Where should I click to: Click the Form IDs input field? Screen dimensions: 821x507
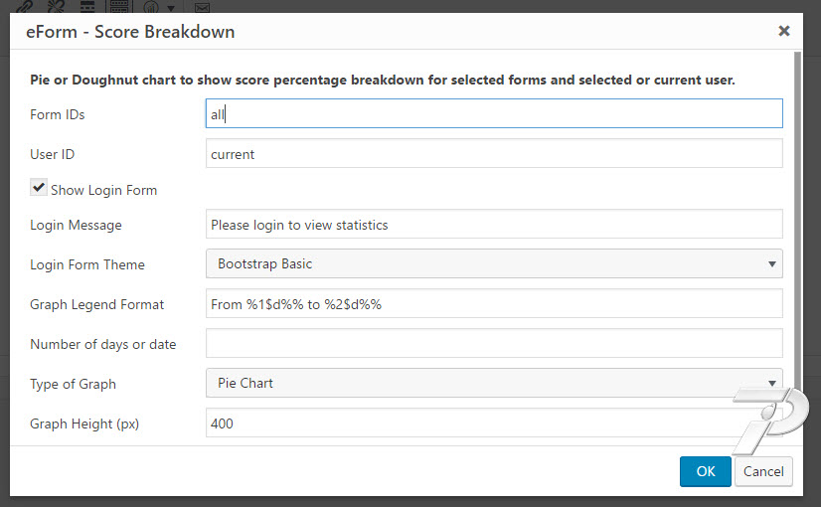pos(494,113)
